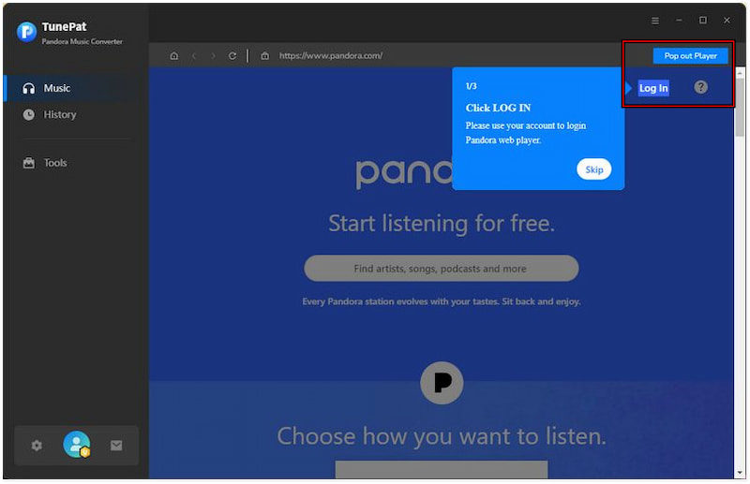Click the '1/3' step indicator text
The width and height of the screenshot is (750, 484).
[472, 86]
